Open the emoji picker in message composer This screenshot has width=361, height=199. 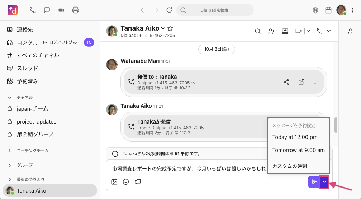pyautogui.click(x=126, y=182)
